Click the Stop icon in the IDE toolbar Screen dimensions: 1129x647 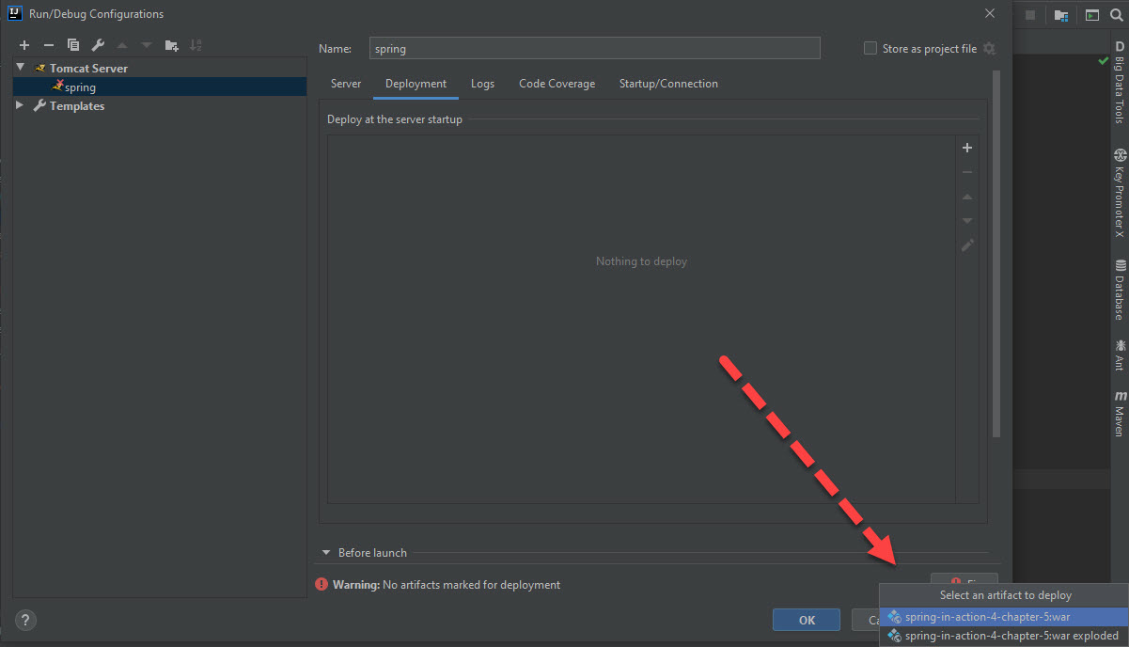1030,15
